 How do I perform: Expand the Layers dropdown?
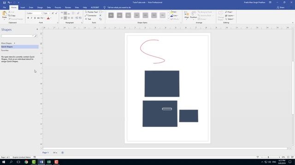pyautogui.click(x=230, y=16)
